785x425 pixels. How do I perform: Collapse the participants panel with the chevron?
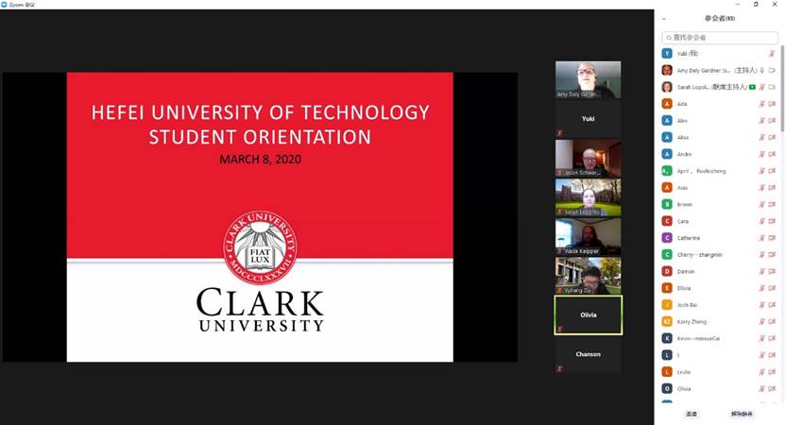point(663,19)
